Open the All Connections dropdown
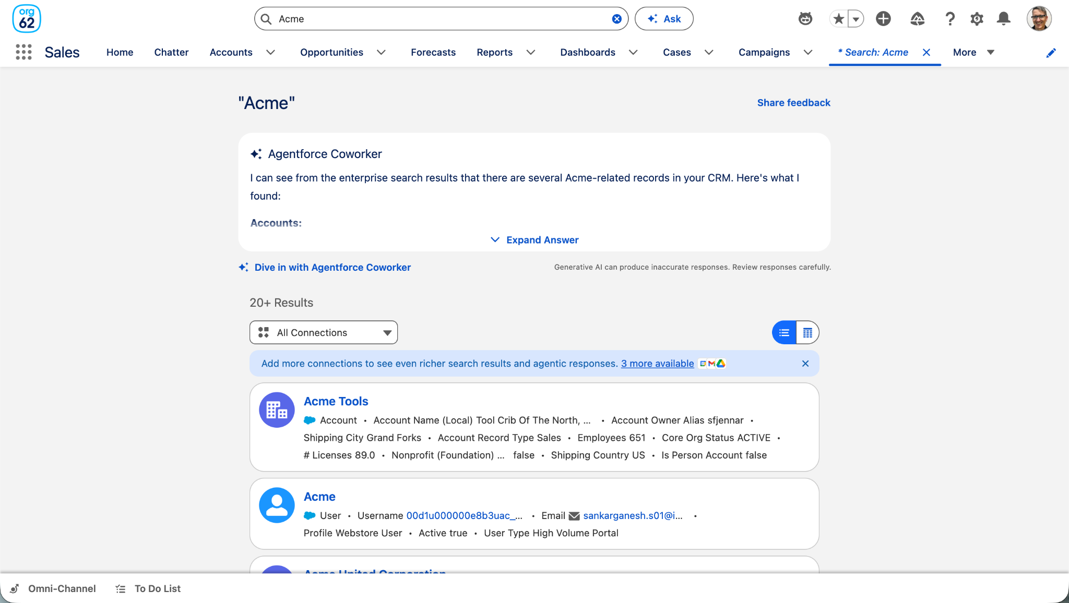Viewport: 1069px width, 603px height. tap(324, 332)
